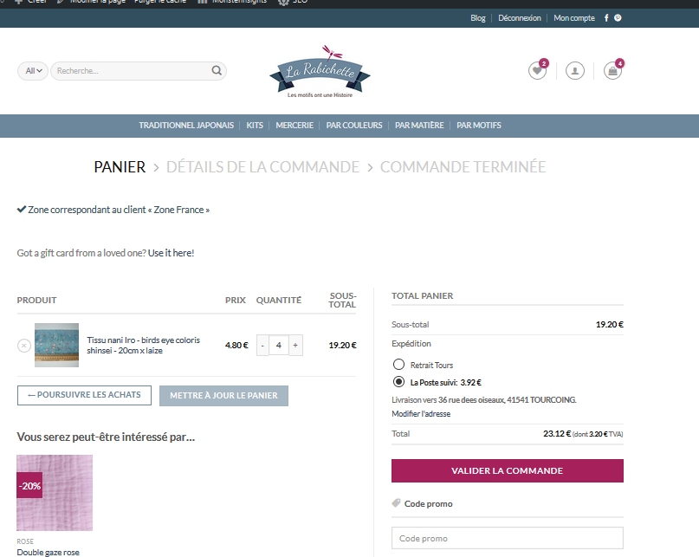Click Modifier l'adresse link
The height and width of the screenshot is (557, 699).
coord(421,414)
